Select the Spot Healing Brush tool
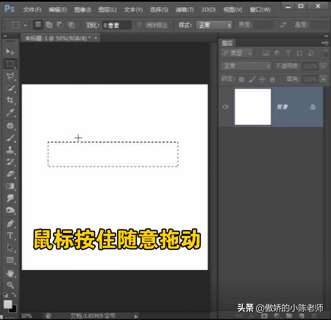 pos(10,125)
